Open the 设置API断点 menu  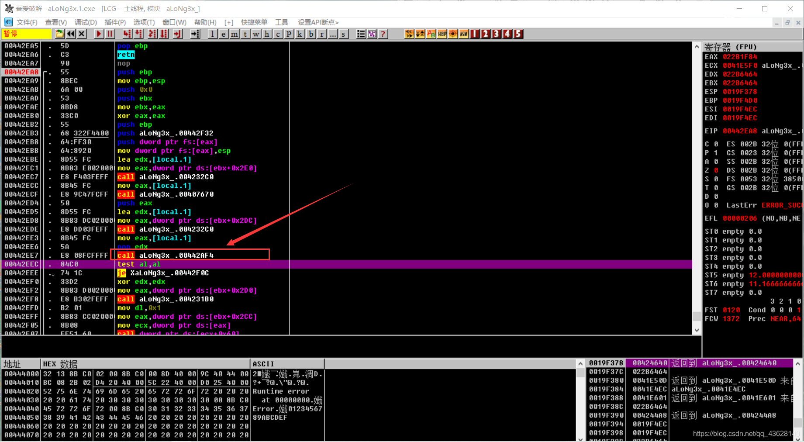tap(318, 22)
